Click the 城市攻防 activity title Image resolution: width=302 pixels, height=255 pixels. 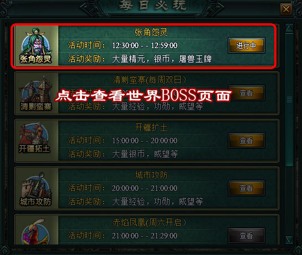[151, 175]
